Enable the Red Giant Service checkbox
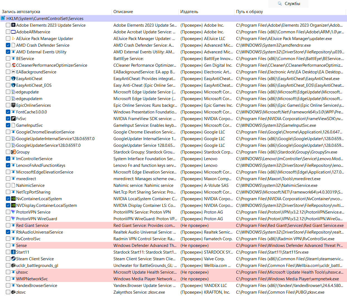This screenshot has height=297, width=347. click(x=8, y=225)
